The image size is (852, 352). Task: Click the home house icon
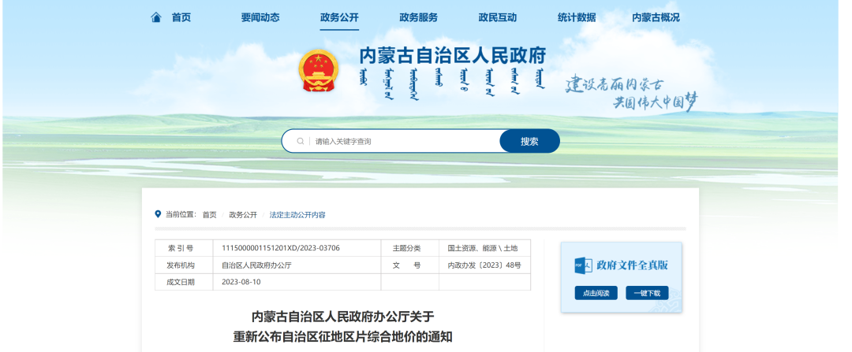(x=156, y=17)
